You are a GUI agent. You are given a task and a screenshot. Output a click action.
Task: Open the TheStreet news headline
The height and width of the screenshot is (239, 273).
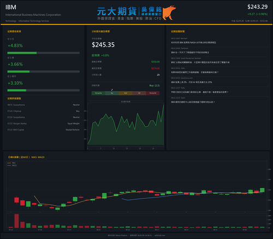(190, 52)
